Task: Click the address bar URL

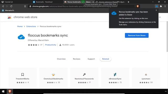Action: coord(75,6)
